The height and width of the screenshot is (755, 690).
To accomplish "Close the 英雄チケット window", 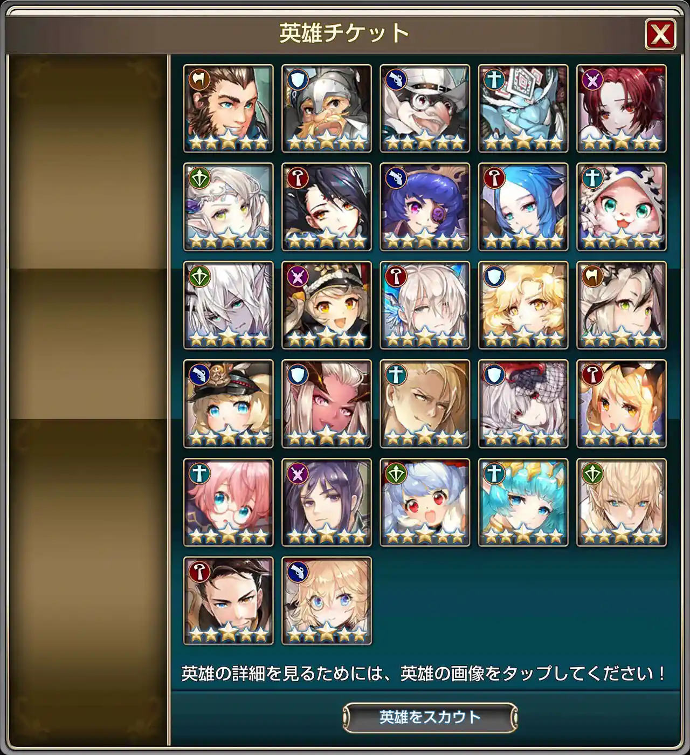I will click(x=660, y=35).
